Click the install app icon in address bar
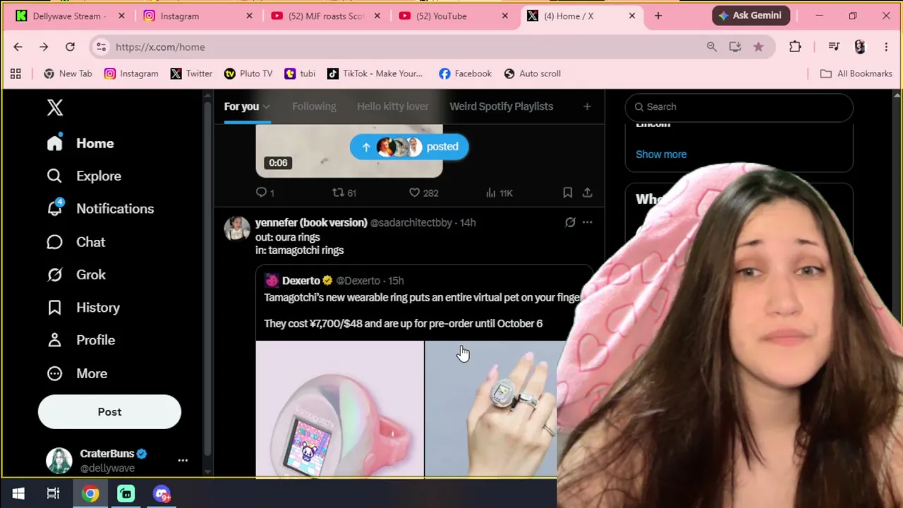The height and width of the screenshot is (508, 903). coord(735,47)
